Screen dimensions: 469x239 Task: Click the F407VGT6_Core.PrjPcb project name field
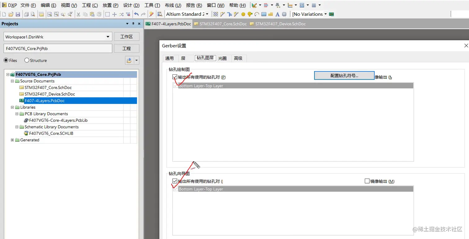point(58,48)
